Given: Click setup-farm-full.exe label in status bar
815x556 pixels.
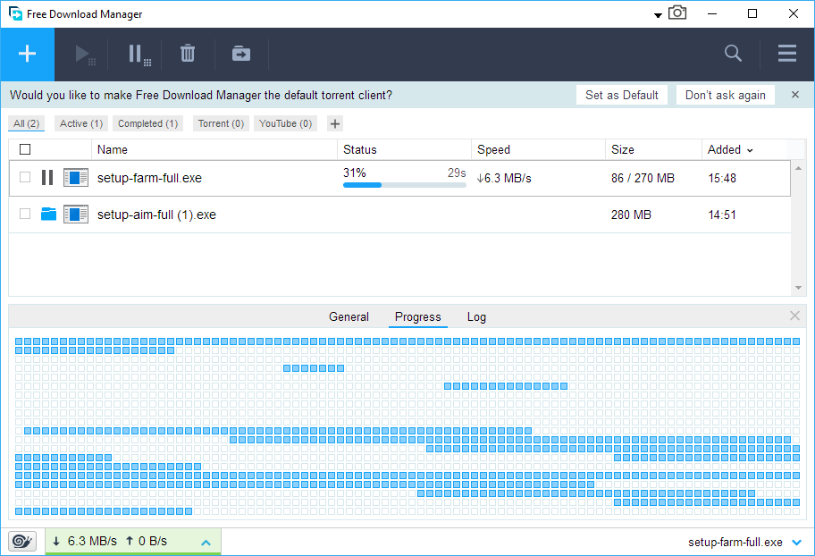Looking at the screenshot, I should [735, 543].
